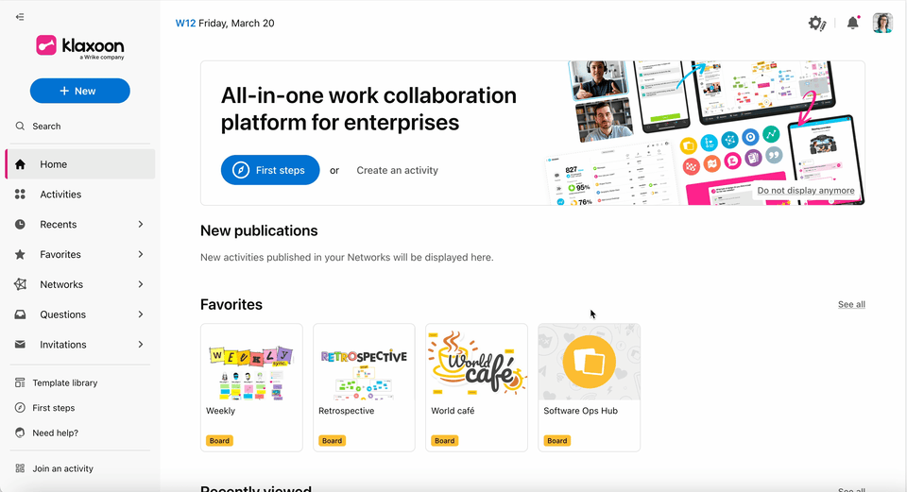Expand the Networks chevron
The width and height of the screenshot is (907, 492).
[x=141, y=284]
